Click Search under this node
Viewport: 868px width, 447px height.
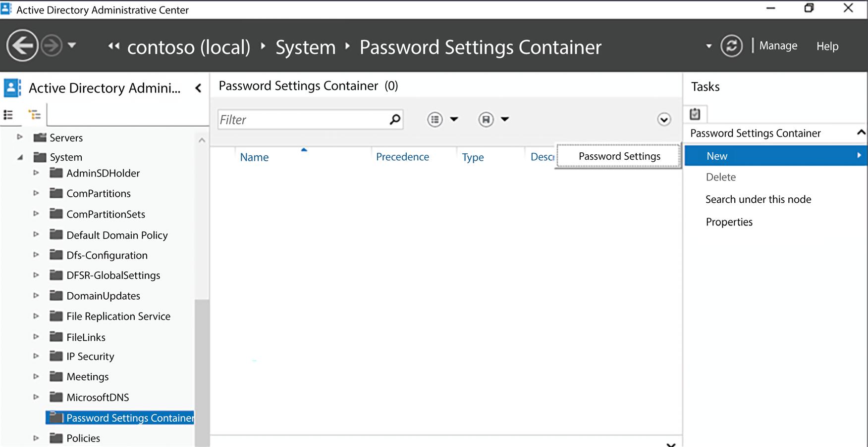759,199
